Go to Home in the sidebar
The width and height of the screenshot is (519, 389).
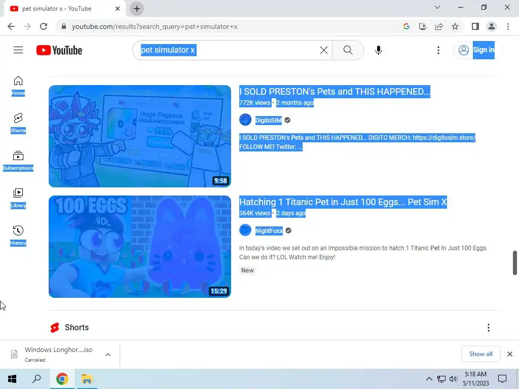[x=18, y=86]
